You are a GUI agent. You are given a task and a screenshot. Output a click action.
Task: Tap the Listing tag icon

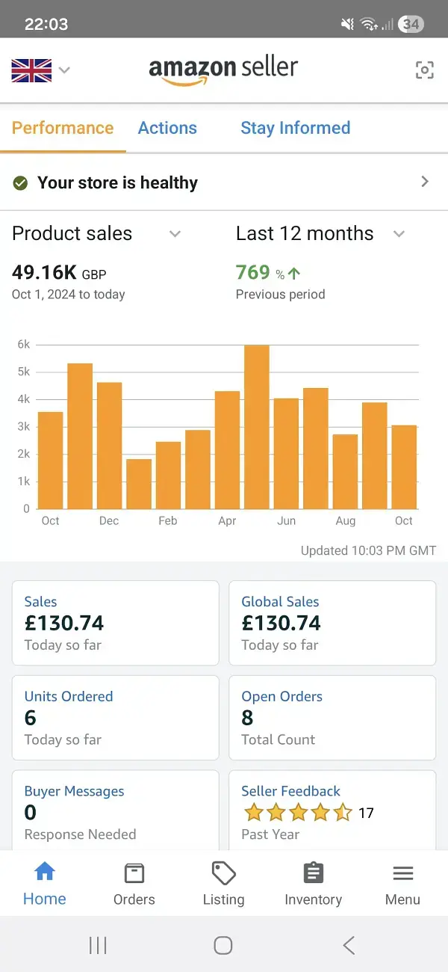[223, 873]
